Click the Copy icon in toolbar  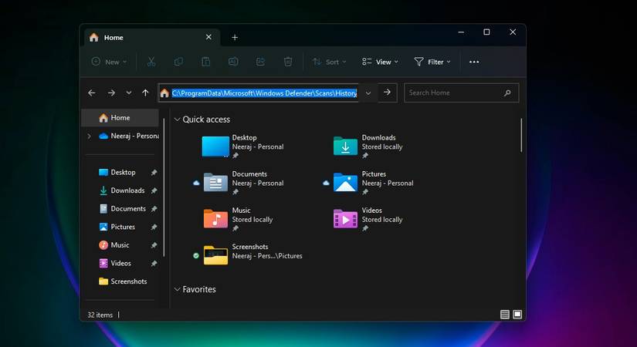point(178,62)
